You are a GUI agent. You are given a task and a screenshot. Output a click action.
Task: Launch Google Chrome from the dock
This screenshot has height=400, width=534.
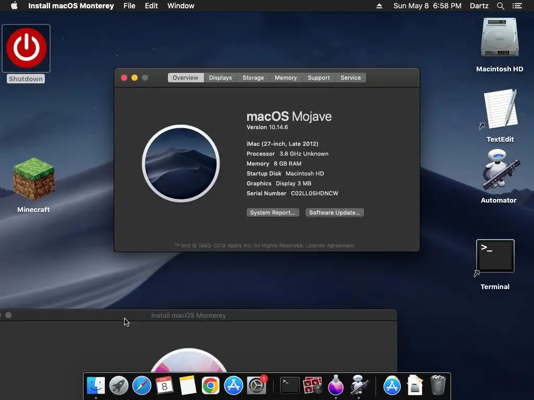[x=211, y=386]
